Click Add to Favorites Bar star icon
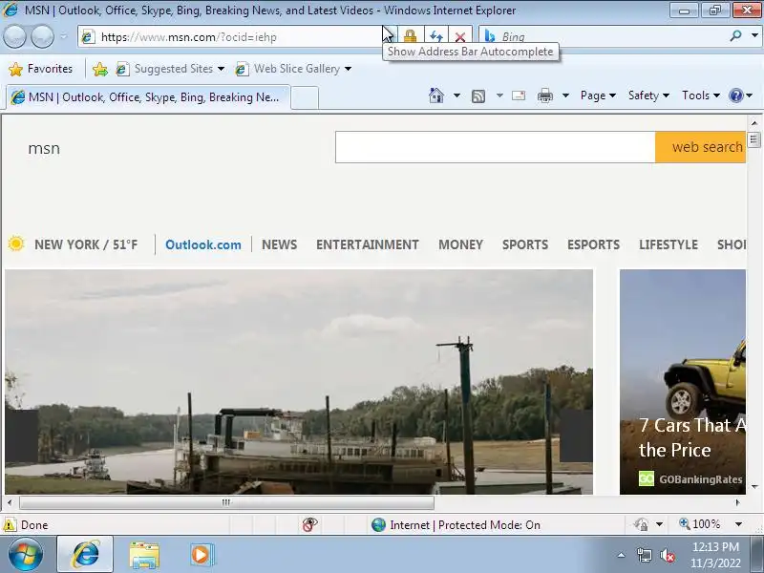 [x=100, y=69]
